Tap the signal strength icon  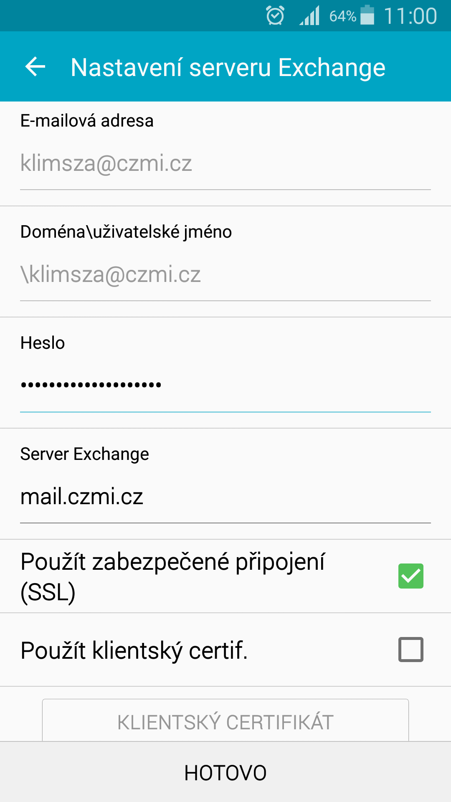click(309, 16)
